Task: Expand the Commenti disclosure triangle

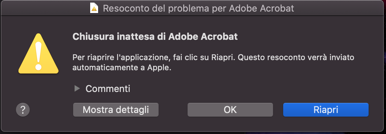Action: (x=77, y=88)
